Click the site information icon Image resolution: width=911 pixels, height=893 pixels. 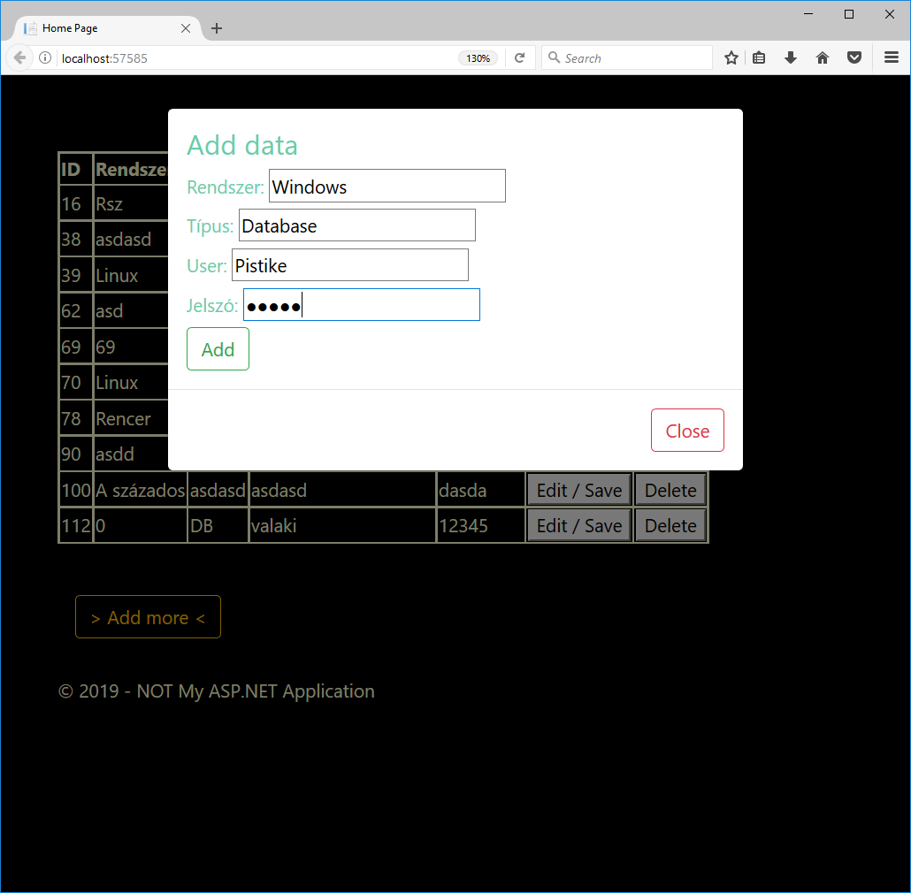click(x=45, y=58)
